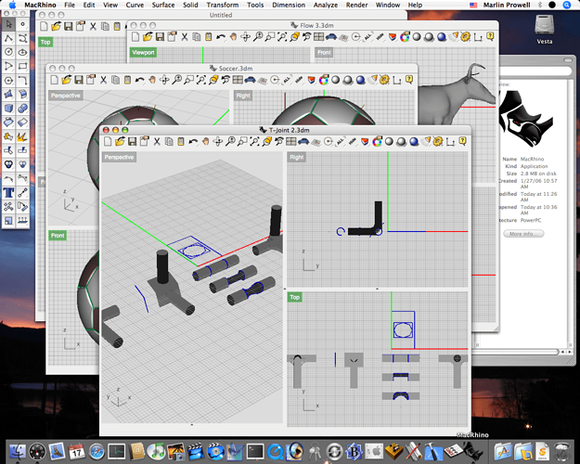Click Help icon in Flow 3.3dm toolbar
580x464 pixels.
pyautogui.click(x=490, y=36)
